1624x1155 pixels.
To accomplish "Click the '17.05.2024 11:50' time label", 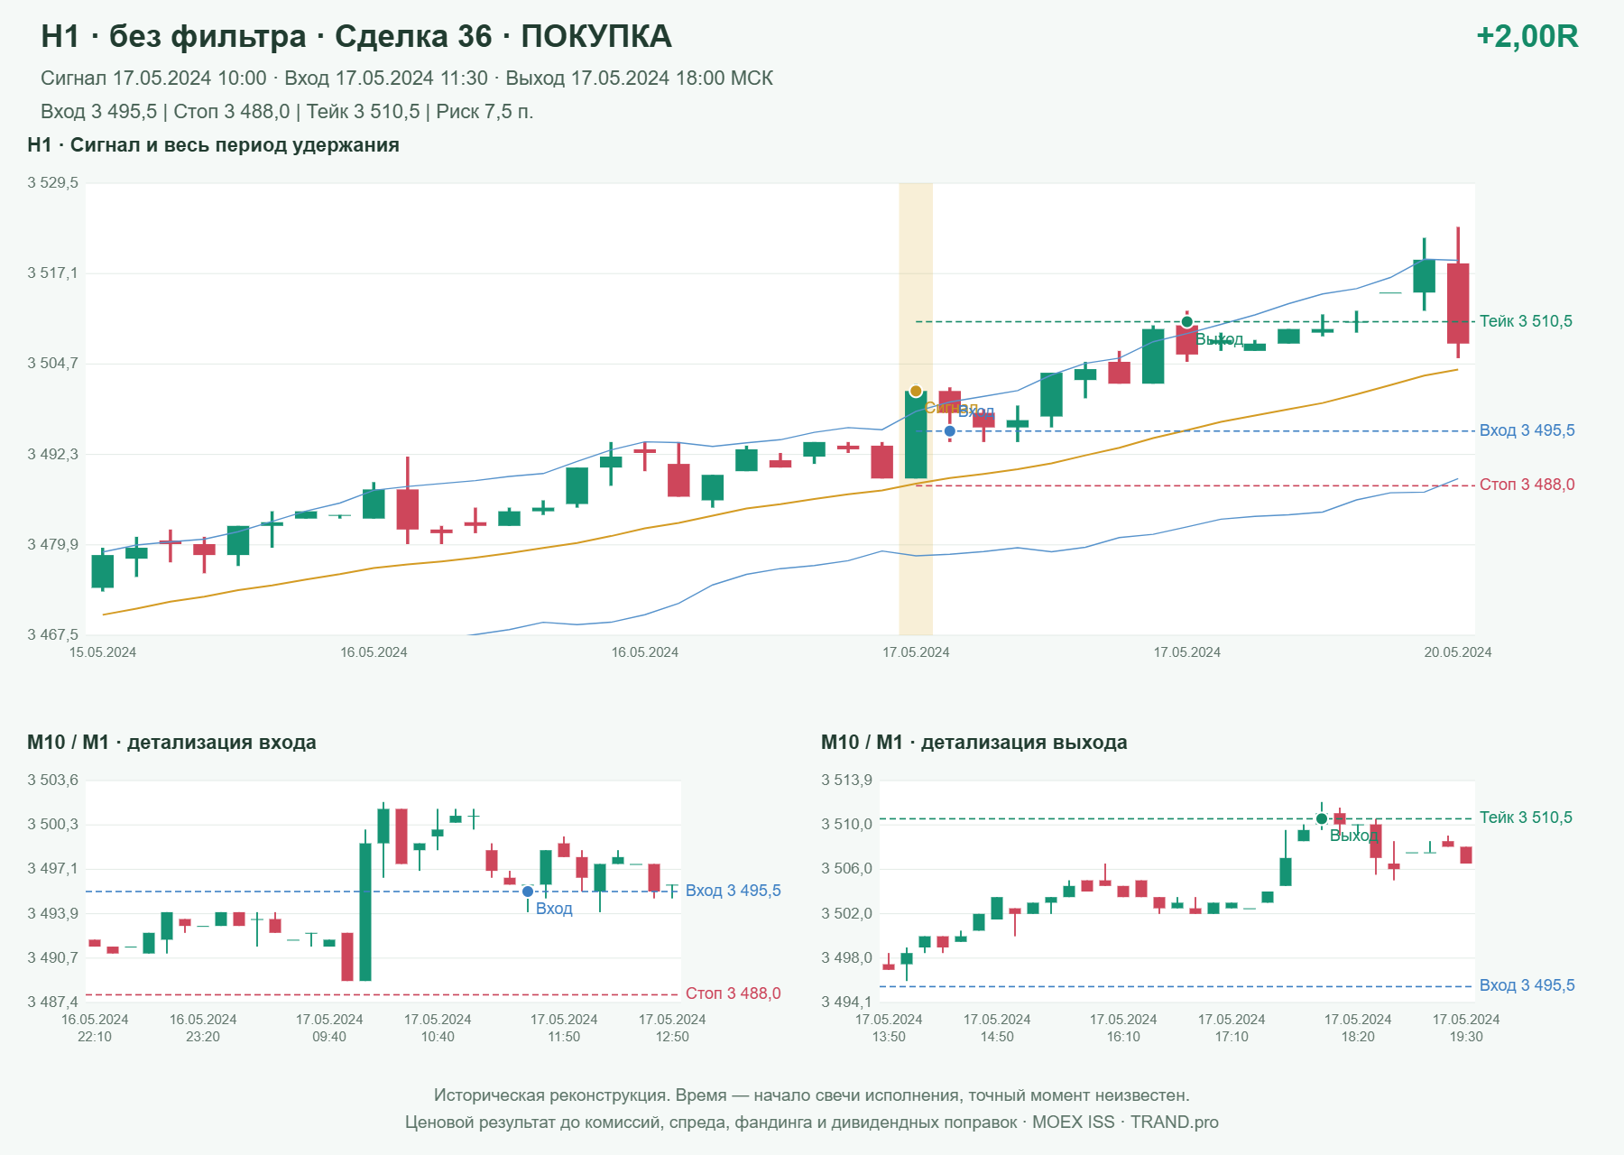I will [x=564, y=1028].
